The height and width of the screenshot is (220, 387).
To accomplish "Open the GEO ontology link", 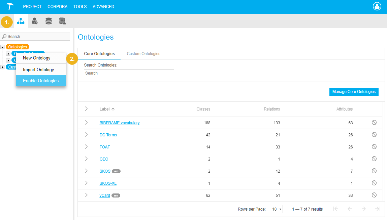I will click(104, 159).
